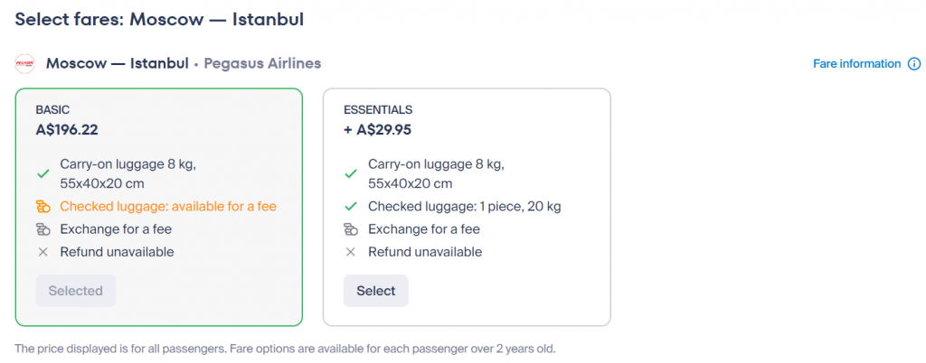Screen dimensions: 926x363
Task: Click the Fare information info icon
Action: click(x=914, y=64)
